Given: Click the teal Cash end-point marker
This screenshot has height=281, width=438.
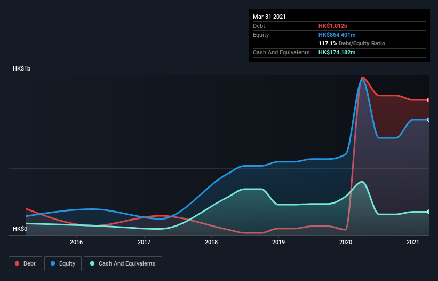Looking at the screenshot, I should click(x=429, y=212).
